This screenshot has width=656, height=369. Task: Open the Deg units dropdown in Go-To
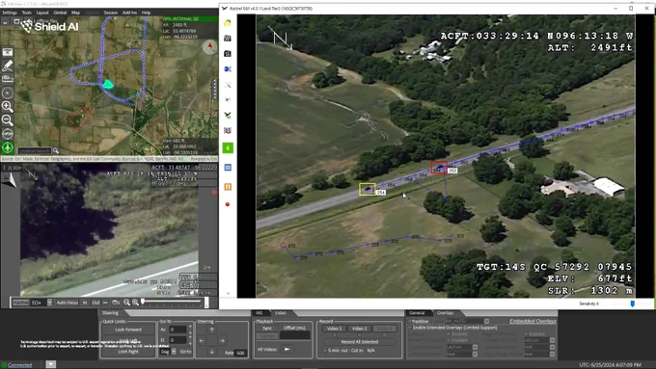tap(174, 352)
